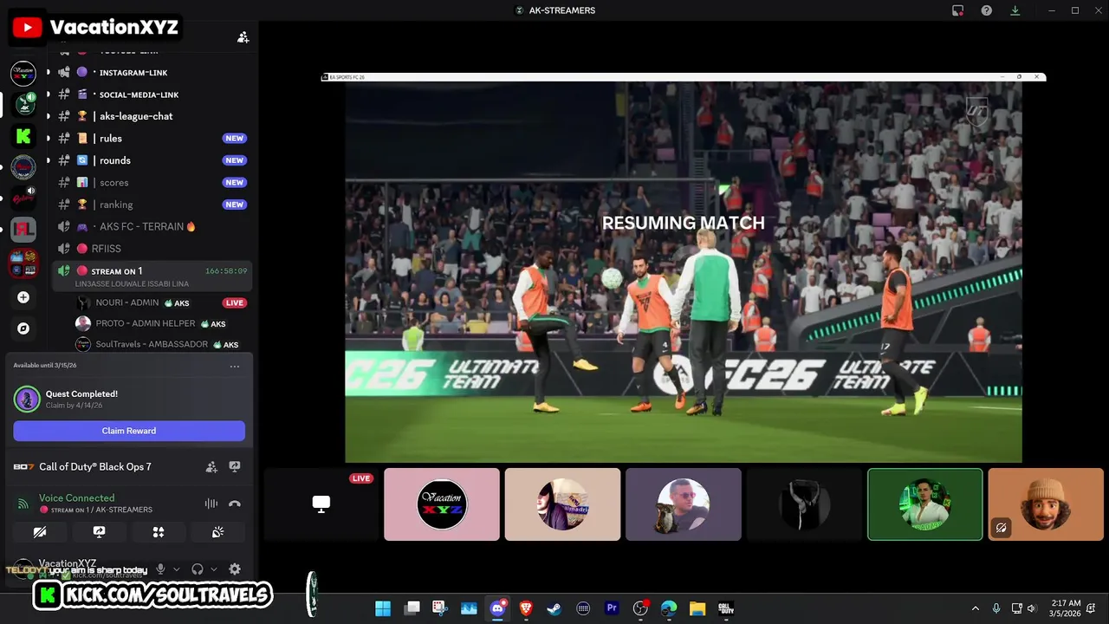Open the green K server icon
This screenshot has width=1109, height=624.
pyautogui.click(x=23, y=136)
